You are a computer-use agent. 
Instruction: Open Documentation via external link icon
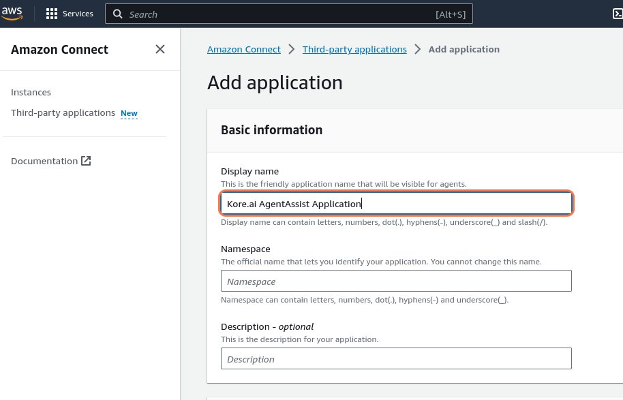[x=85, y=160]
